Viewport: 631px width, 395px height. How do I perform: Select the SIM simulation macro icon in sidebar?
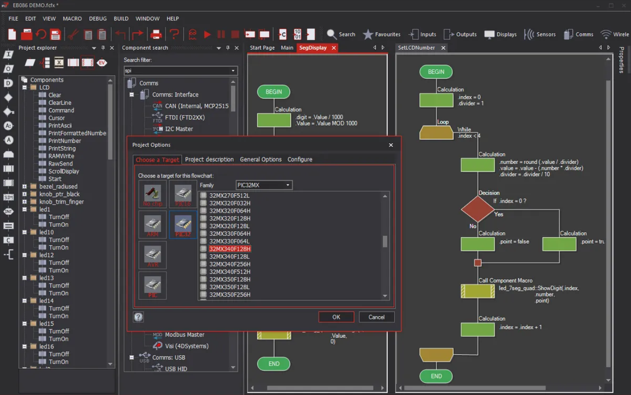point(8,197)
